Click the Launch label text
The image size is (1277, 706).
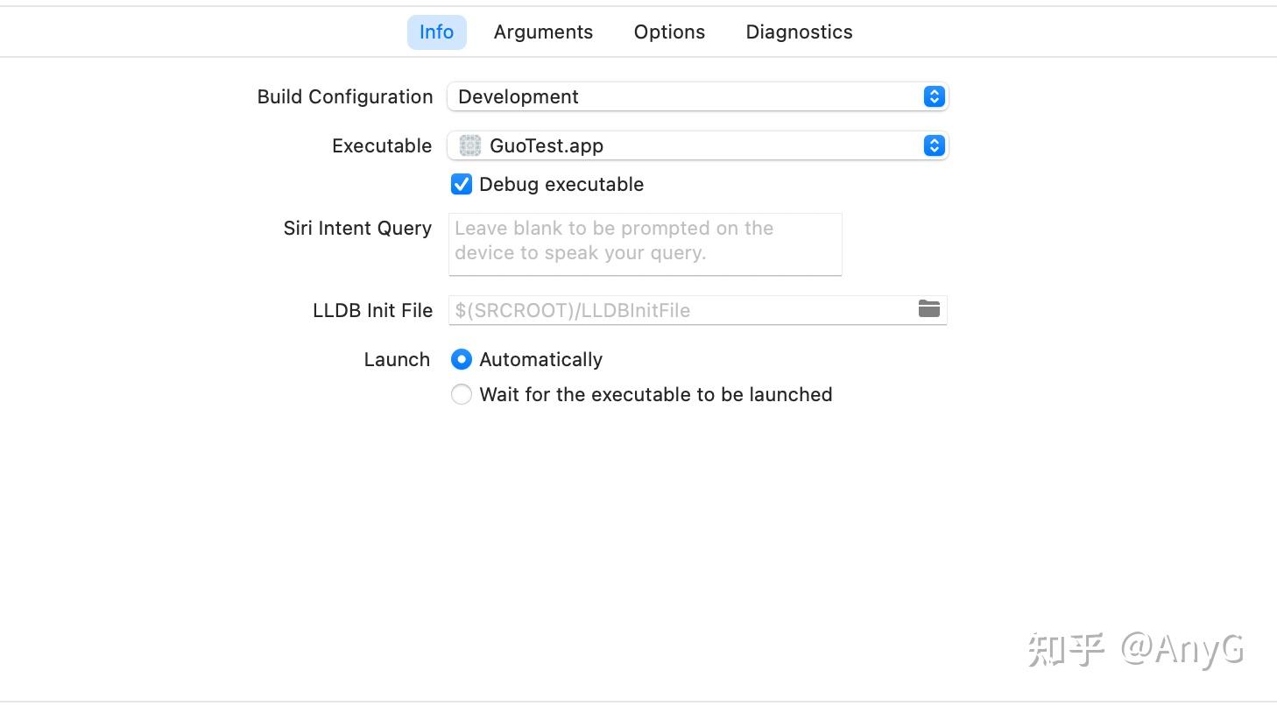(397, 360)
